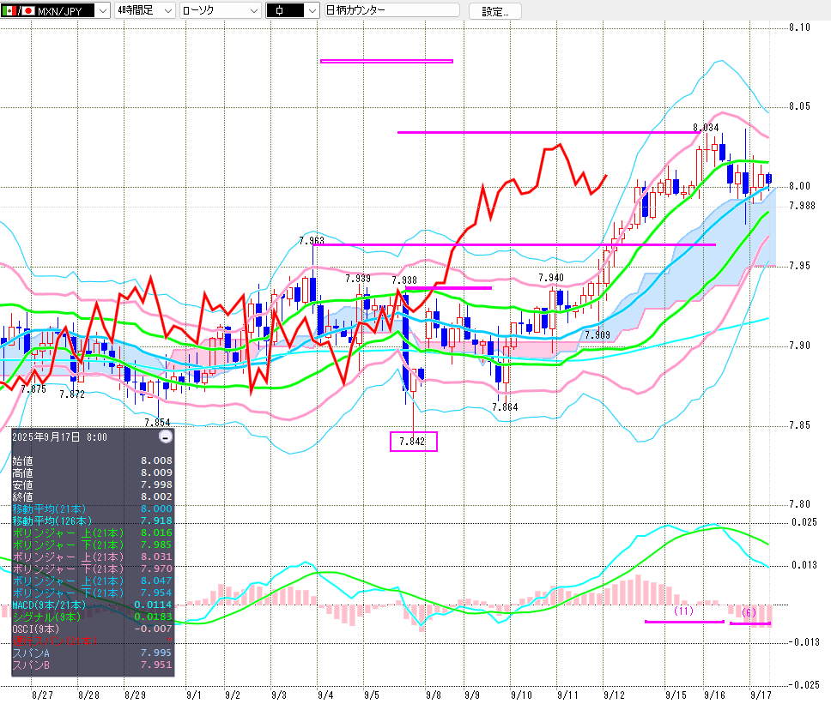
Task: Click the 遅行スパン(21本) row in info panel
Action: point(92,641)
